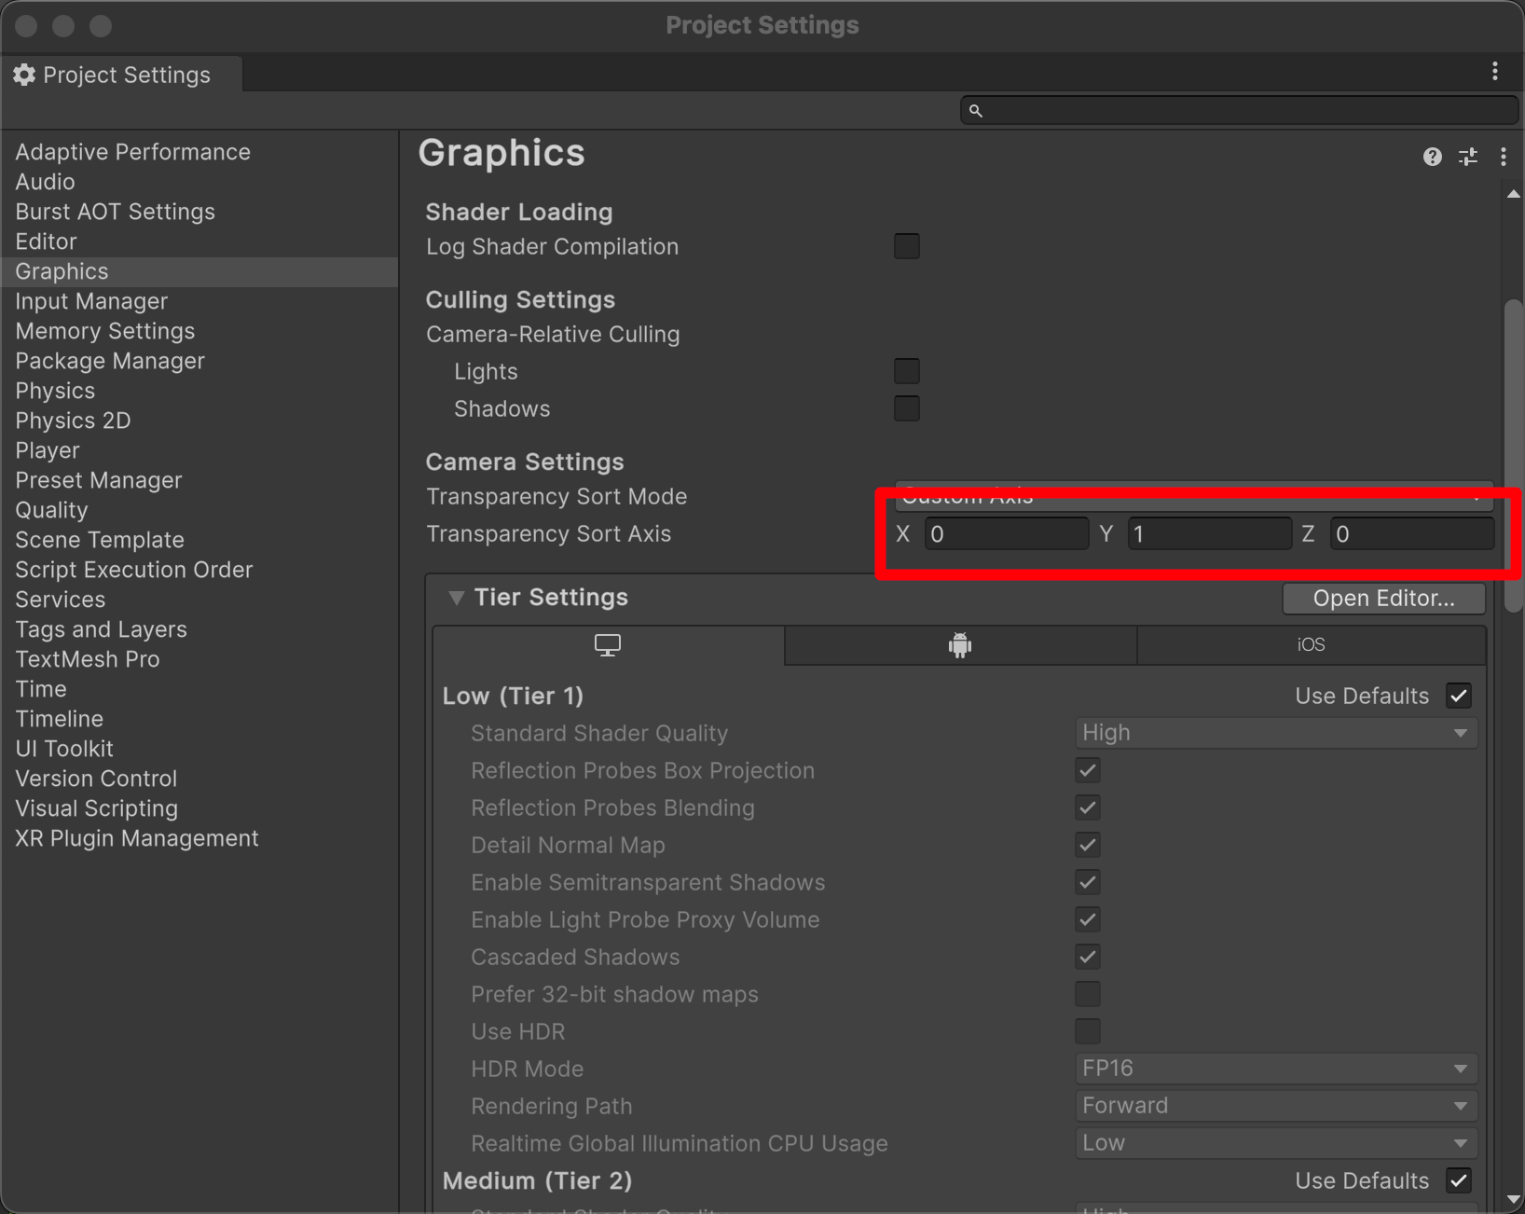Toggle Reflection Probes Box Projection checkbox
Image resolution: width=1525 pixels, height=1214 pixels.
coord(1087,770)
